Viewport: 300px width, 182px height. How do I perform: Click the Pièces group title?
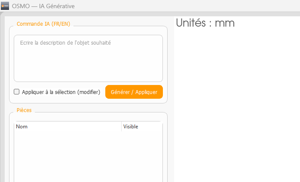24,110
